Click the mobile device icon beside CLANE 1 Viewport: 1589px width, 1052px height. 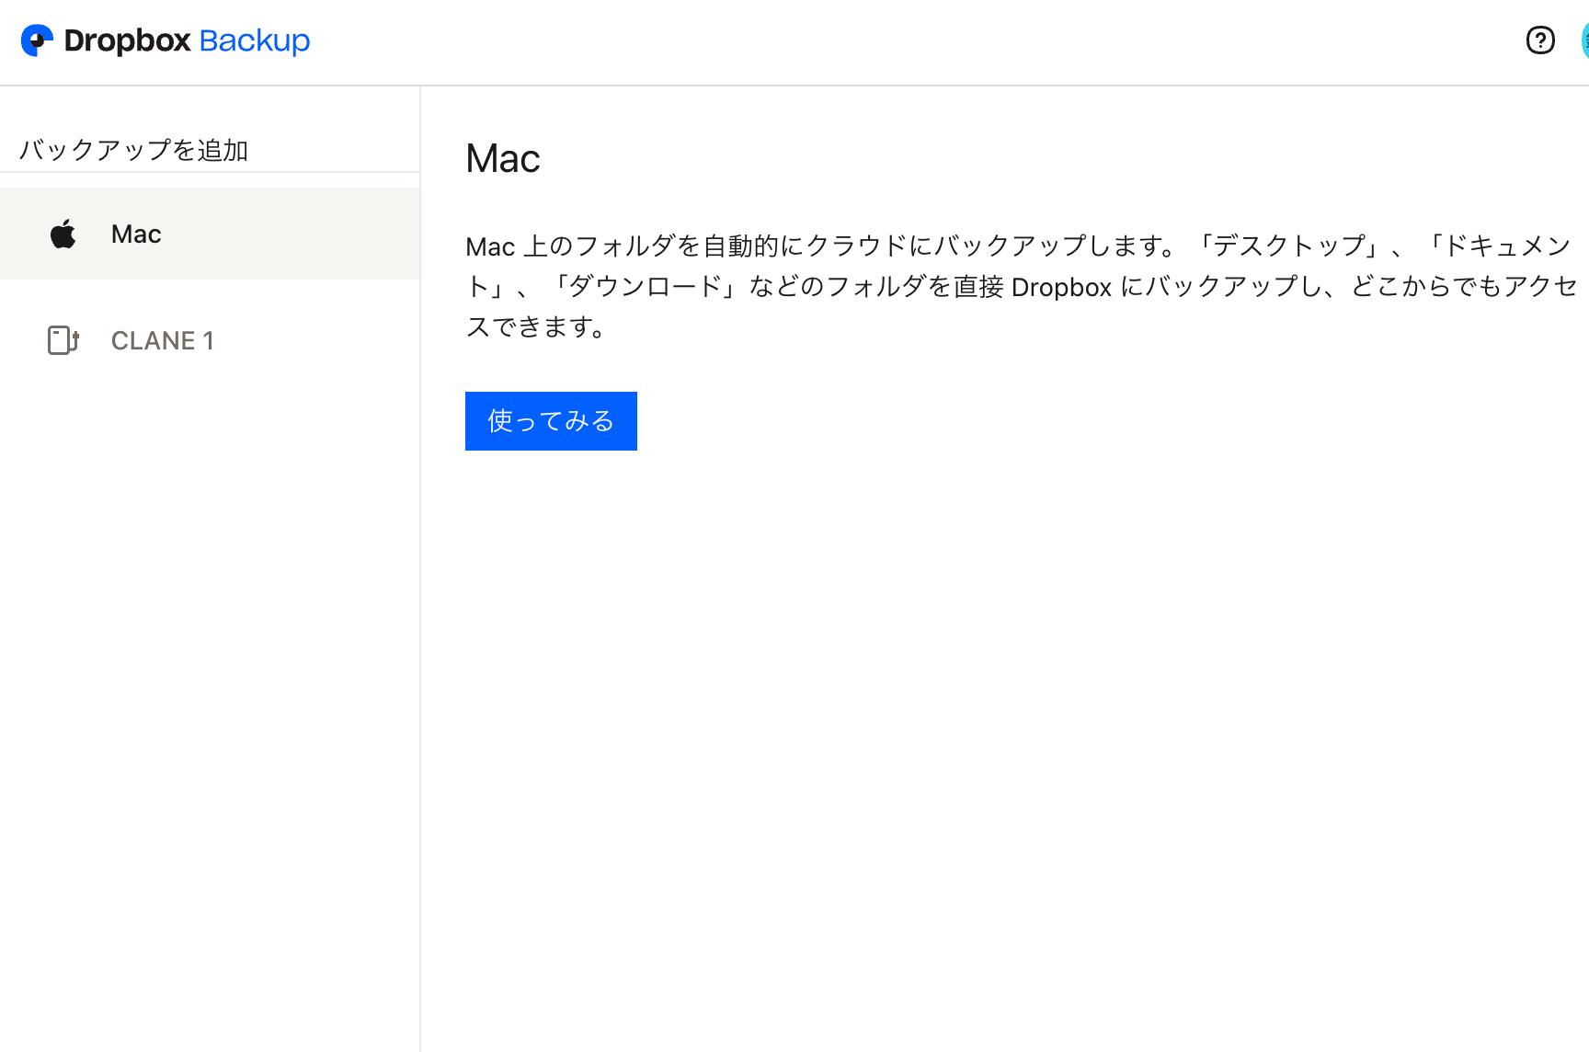pyautogui.click(x=61, y=340)
